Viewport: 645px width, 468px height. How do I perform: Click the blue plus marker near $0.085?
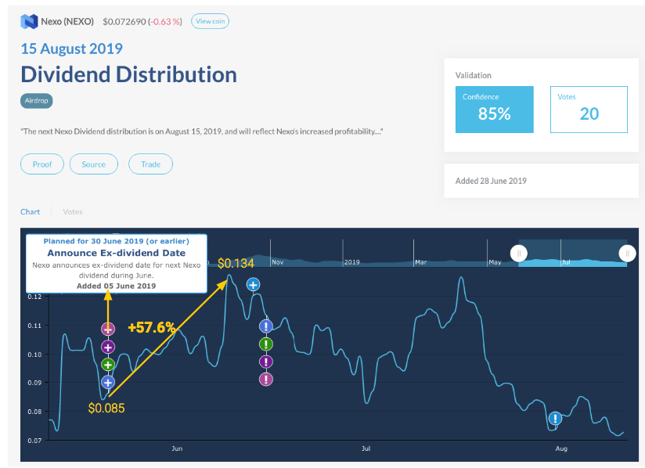coord(108,383)
